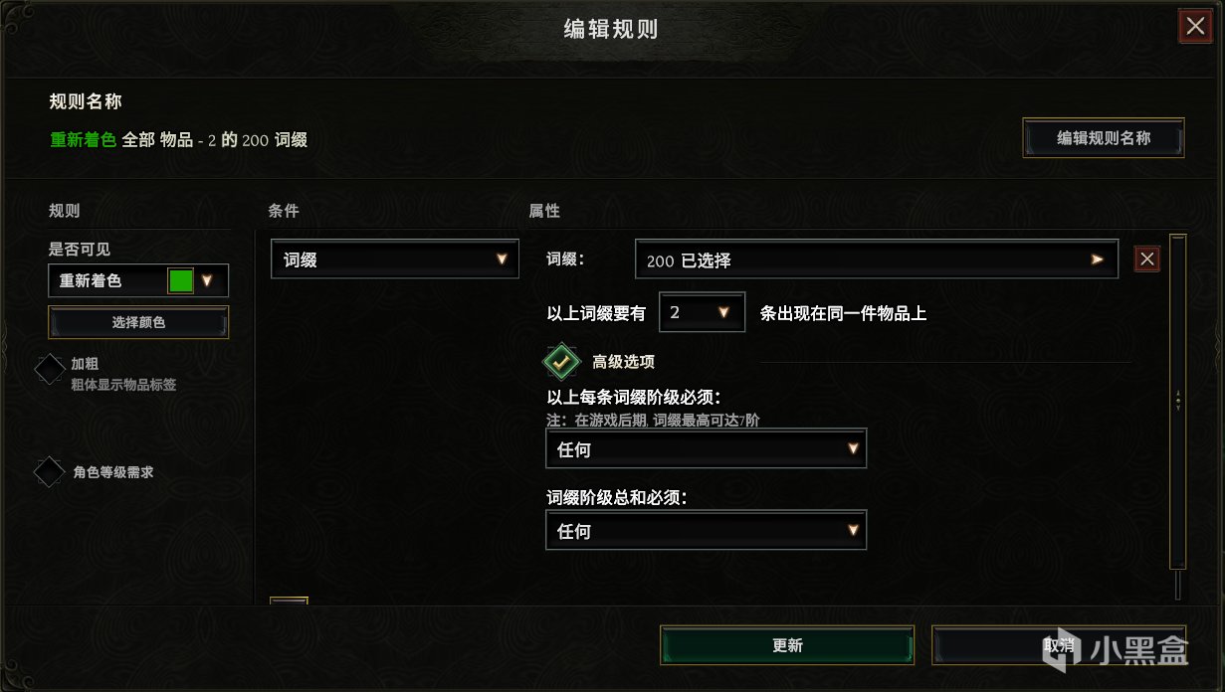This screenshot has height=692, width=1225.
Task: Expand the 以上每条词缀阶级必须 任何 dropdown
Action: (x=707, y=449)
